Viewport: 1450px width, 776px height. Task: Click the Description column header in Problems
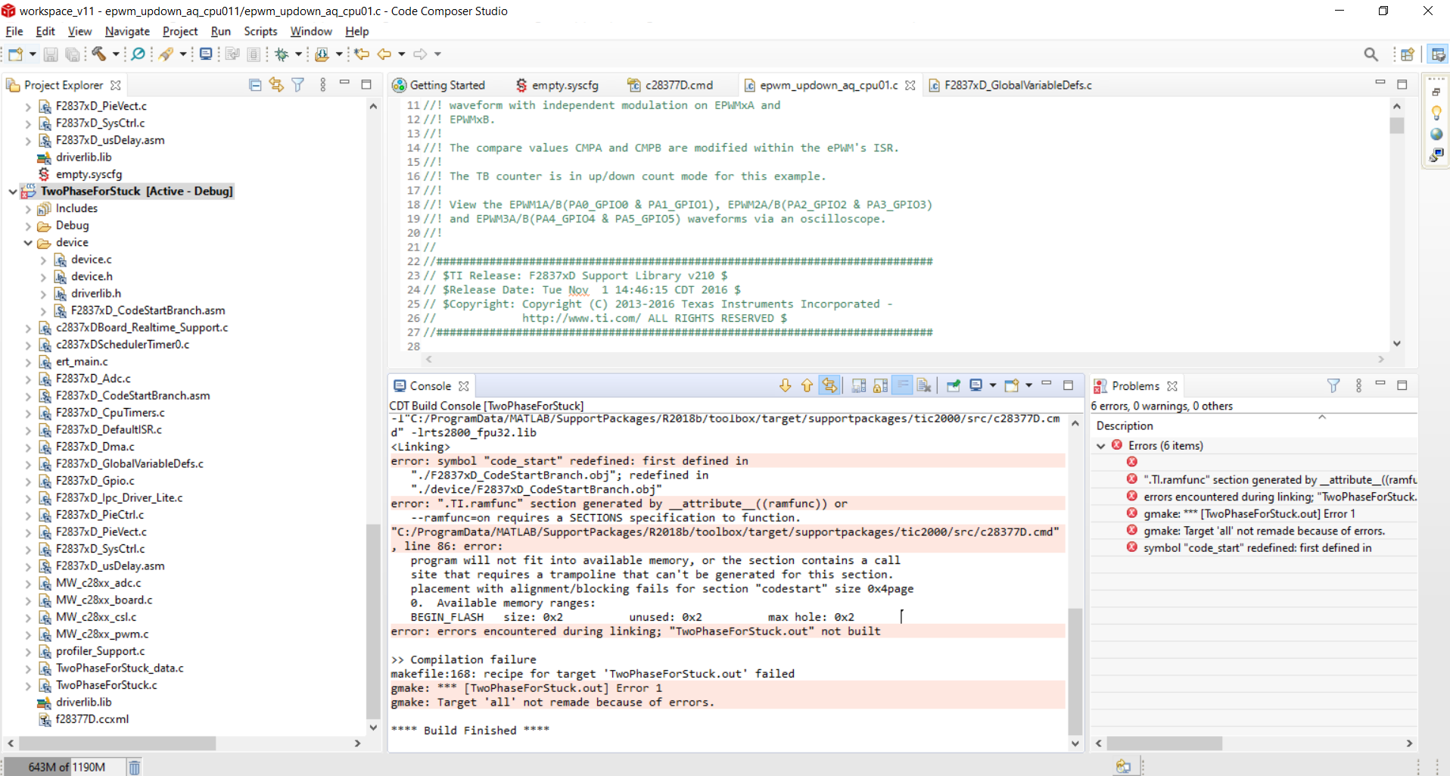click(x=1125, y=425)
